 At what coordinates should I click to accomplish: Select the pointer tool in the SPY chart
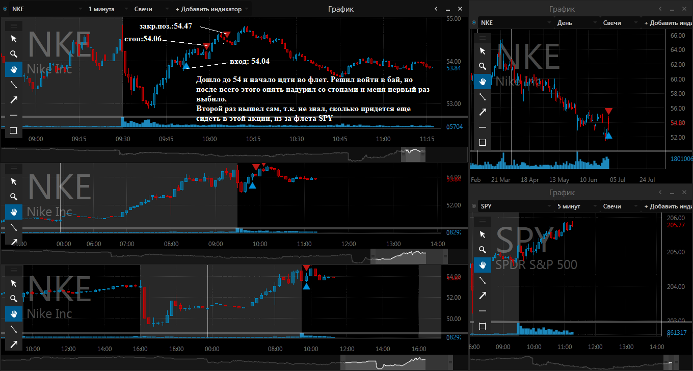483,234
